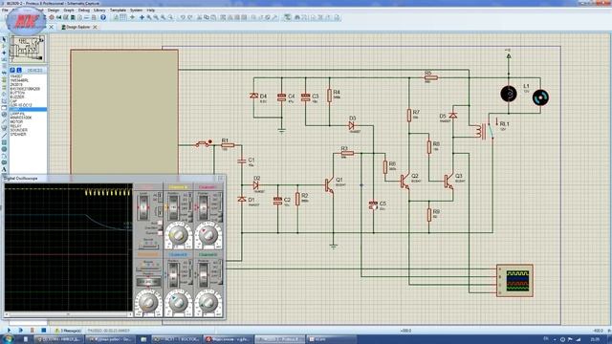
Task: Select the Probe Mode tool
Action: [x=4, y=121]
